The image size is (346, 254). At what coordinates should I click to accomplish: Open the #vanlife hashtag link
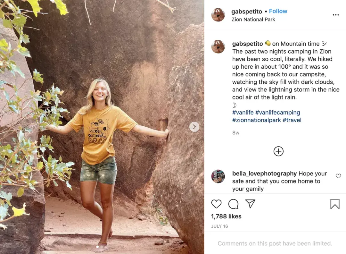tap(243, 112)
